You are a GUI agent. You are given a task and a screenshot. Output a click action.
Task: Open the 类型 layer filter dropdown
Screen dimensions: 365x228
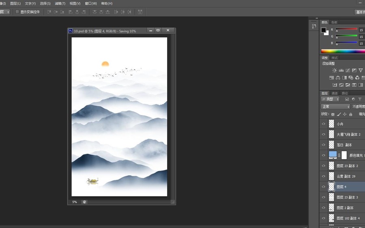coord(330,99)
